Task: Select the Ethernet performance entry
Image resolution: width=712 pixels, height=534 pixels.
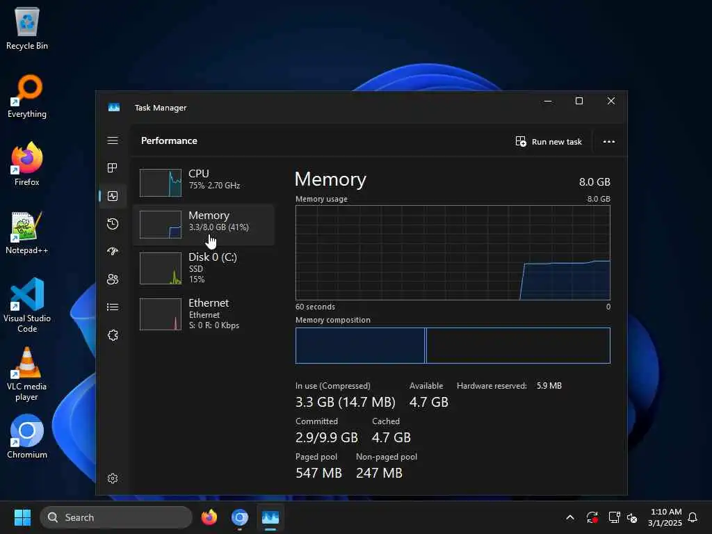Action: tap(204, 314)
